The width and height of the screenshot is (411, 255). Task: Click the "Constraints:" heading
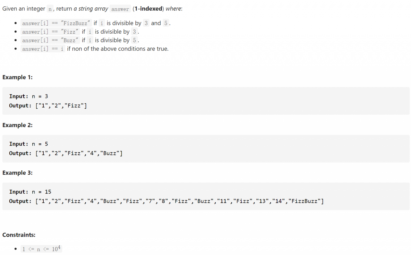19,235
